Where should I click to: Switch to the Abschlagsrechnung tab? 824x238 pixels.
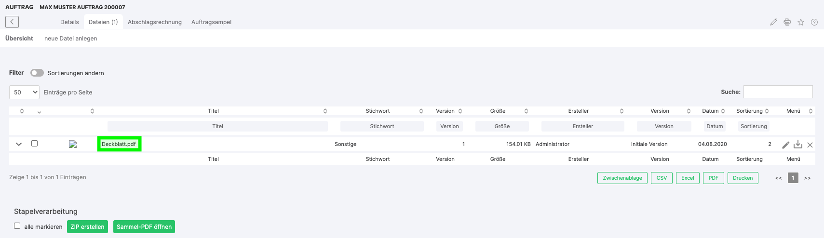[154, 22]
